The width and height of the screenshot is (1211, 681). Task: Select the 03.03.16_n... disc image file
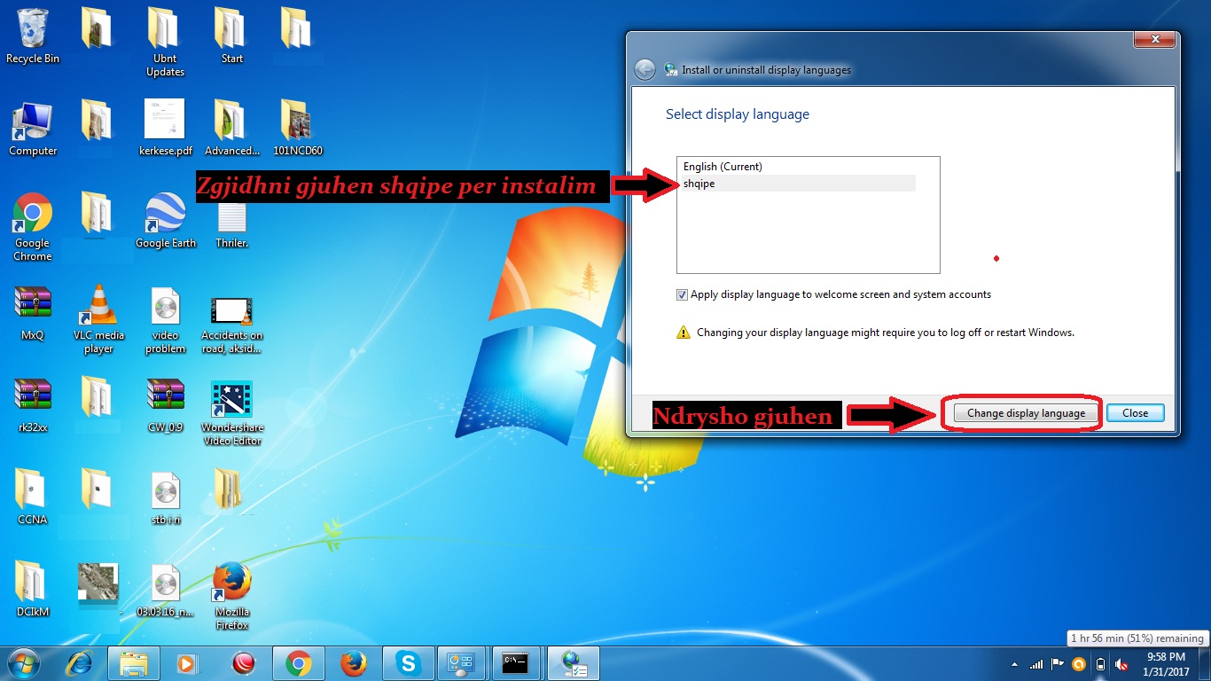[x=166, y=590]
